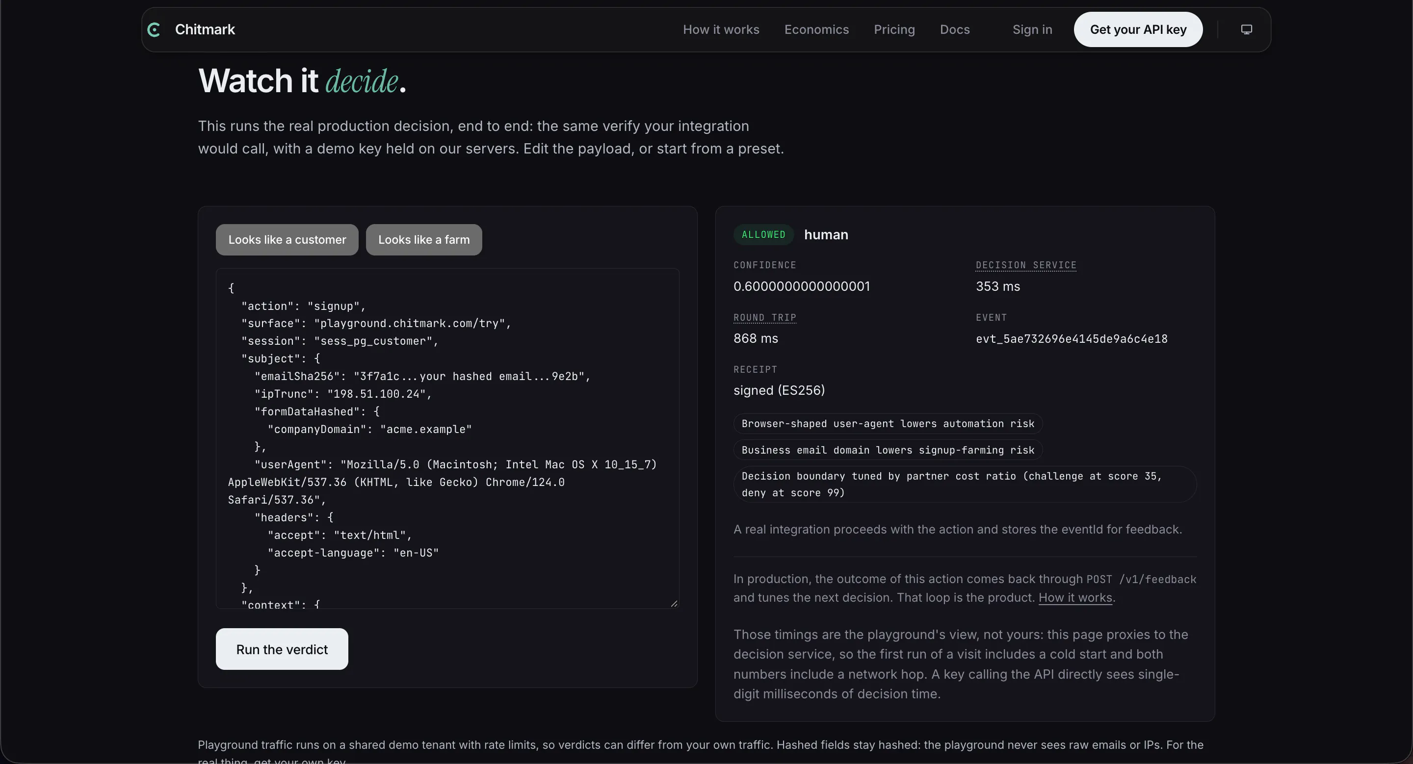
Task: Click the "ipTrunc" line in payload
Action: pos(343,393)
